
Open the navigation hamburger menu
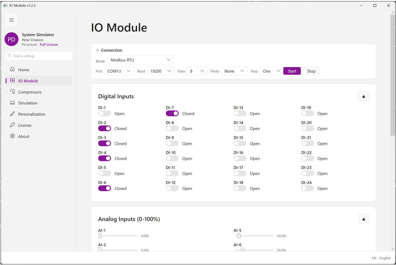point(11,20)
